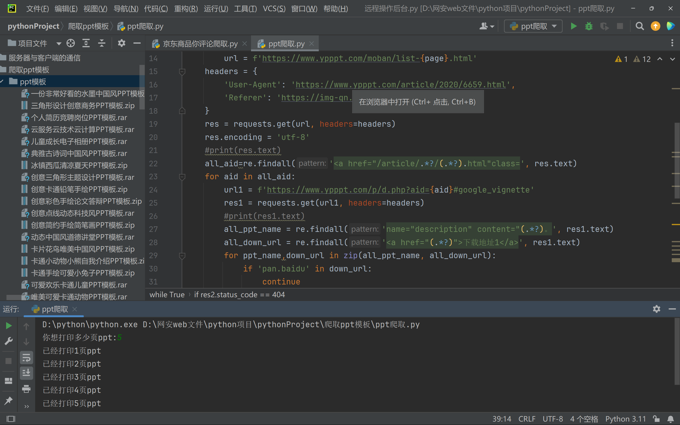Select 冰镇西瓜清凉夏天PPT模板.zip file

click(x=79, y=165)
